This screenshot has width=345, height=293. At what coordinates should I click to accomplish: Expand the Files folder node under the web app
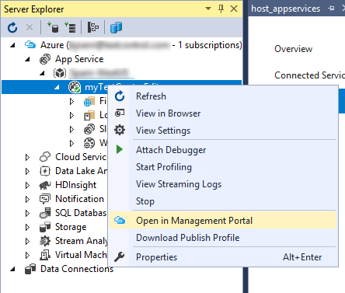[71, 101]
